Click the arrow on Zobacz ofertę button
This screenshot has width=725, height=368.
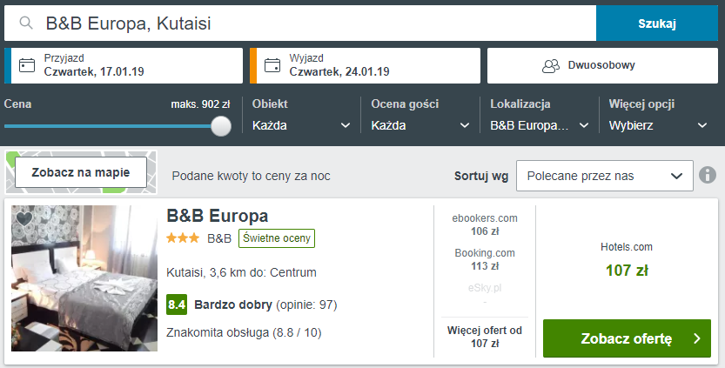click(x=697, y=338)
